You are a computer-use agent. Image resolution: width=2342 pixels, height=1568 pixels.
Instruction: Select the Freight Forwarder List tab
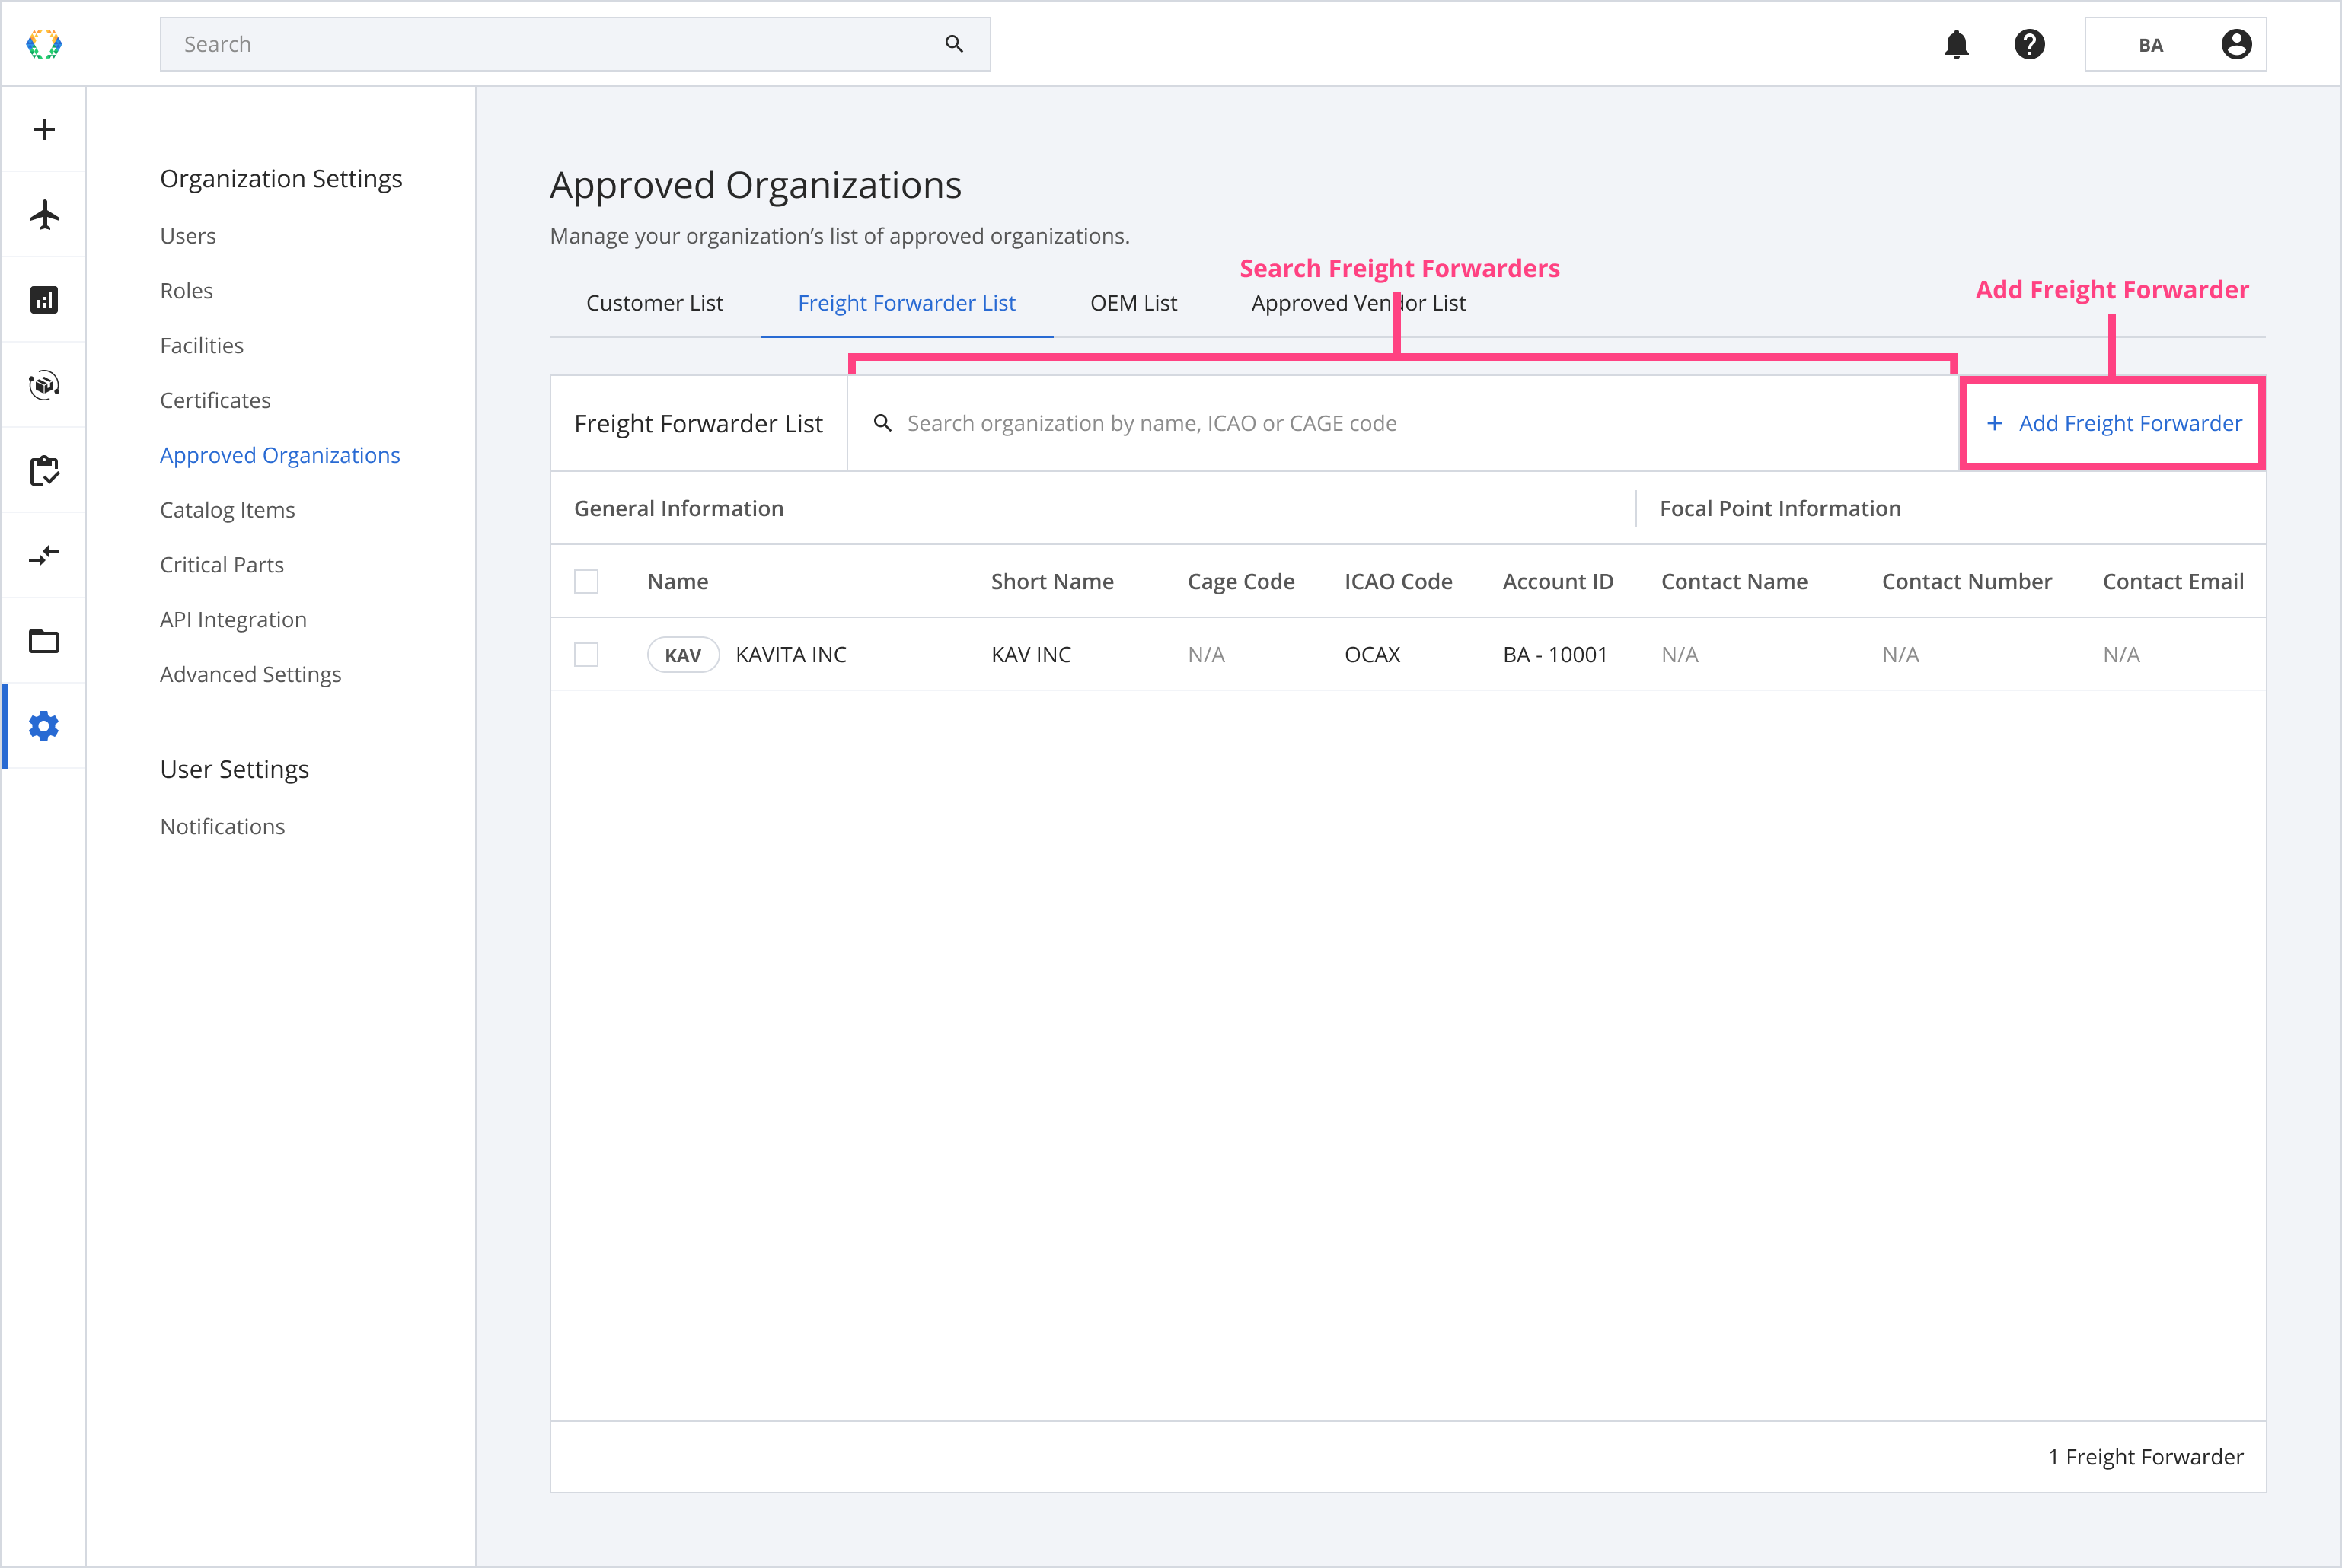(x=906, y=303)
